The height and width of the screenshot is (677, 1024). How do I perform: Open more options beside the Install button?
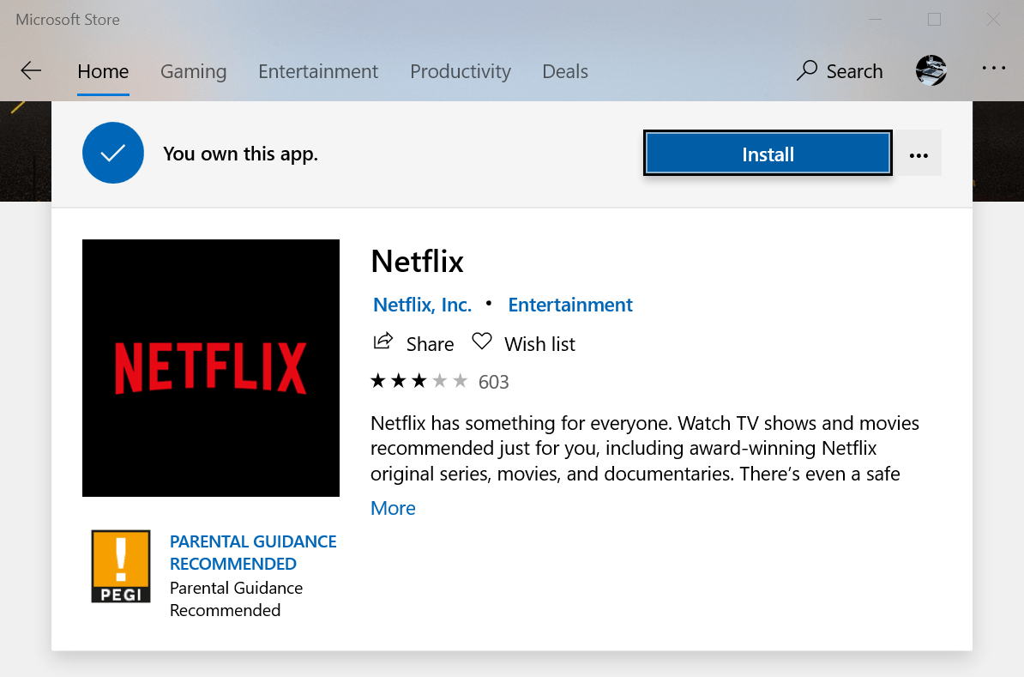pos(919,154)
